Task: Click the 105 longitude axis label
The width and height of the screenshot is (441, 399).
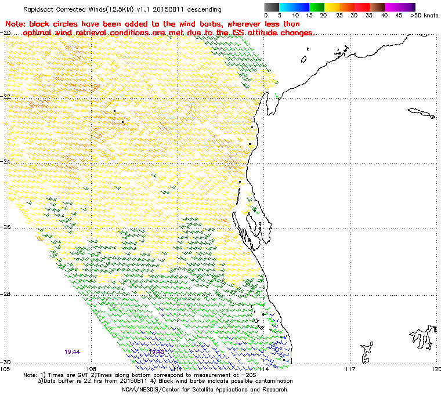Action: coord(5,369)
